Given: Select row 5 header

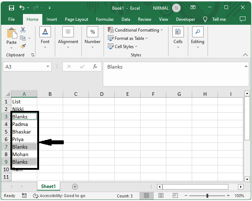Looking at the screenshot, I should coord(6,132).
